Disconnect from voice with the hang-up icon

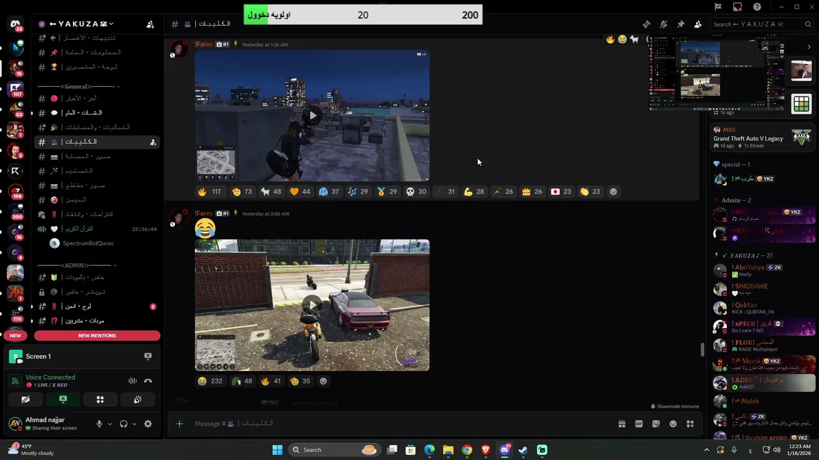(148, 381)
